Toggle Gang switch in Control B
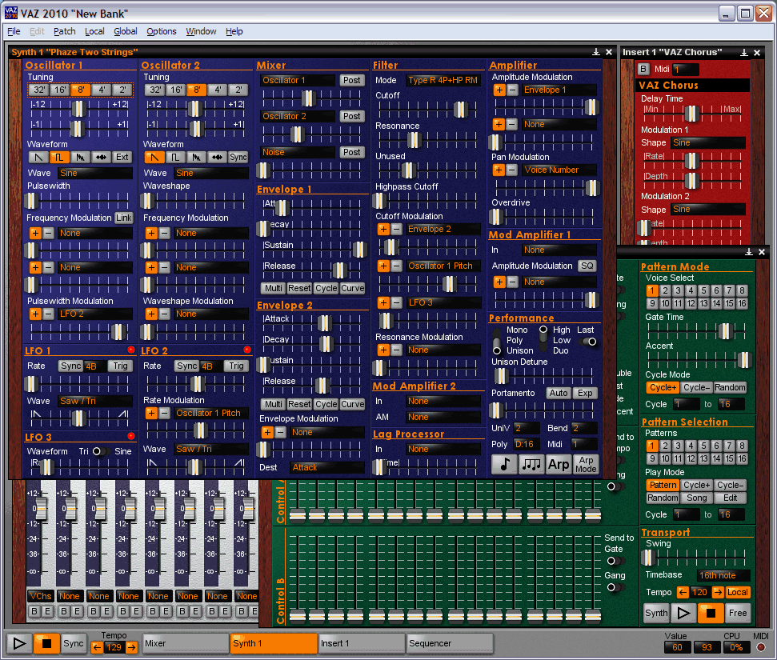Screen dimensions: 777x660 pyautogui.click(x=615, y=587)
